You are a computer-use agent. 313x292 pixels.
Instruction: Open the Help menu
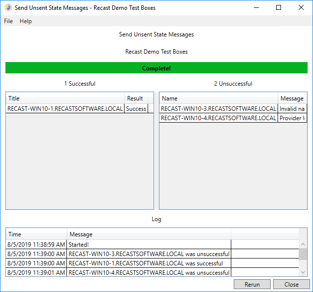[x=26, y=21]
